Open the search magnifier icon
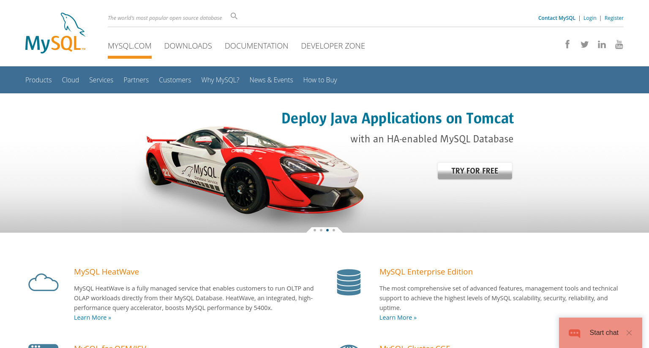 click(234, 16)
